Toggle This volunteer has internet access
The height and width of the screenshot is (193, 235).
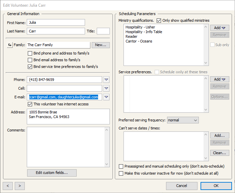(30, 104)
